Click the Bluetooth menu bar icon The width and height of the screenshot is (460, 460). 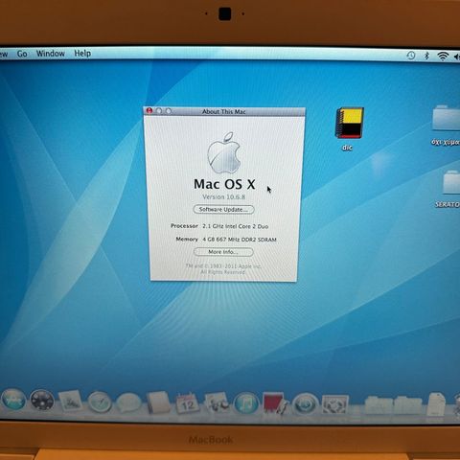[x=426, y=56]
